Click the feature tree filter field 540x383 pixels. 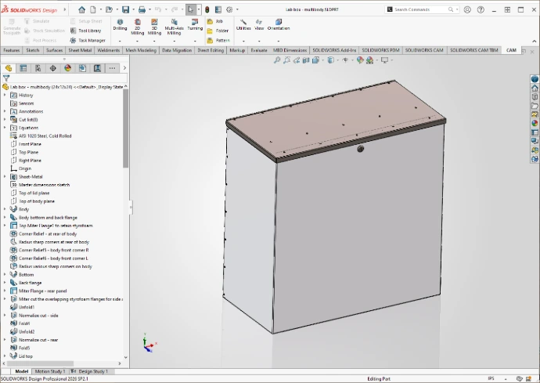[65, 78]
